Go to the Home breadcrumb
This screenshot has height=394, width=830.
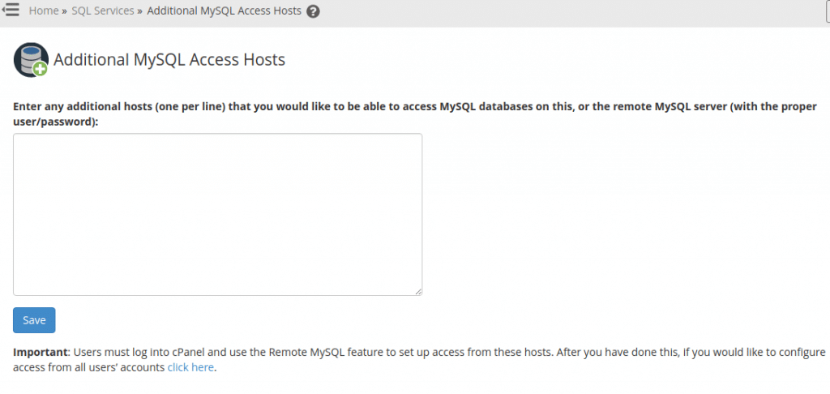tap(44, 11)
